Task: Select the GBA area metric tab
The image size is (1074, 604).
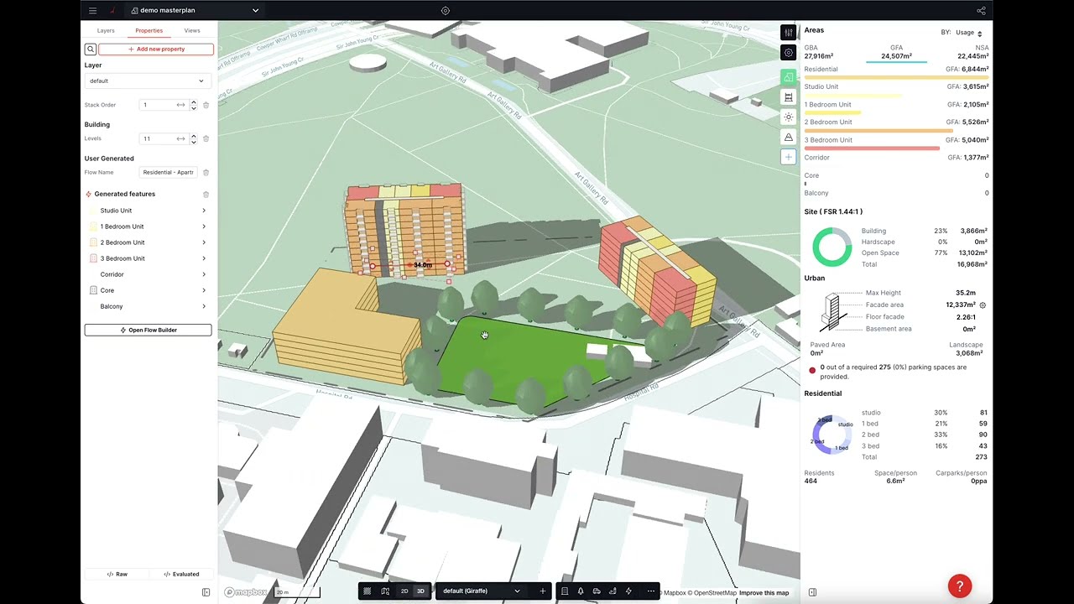Action: 819,52
